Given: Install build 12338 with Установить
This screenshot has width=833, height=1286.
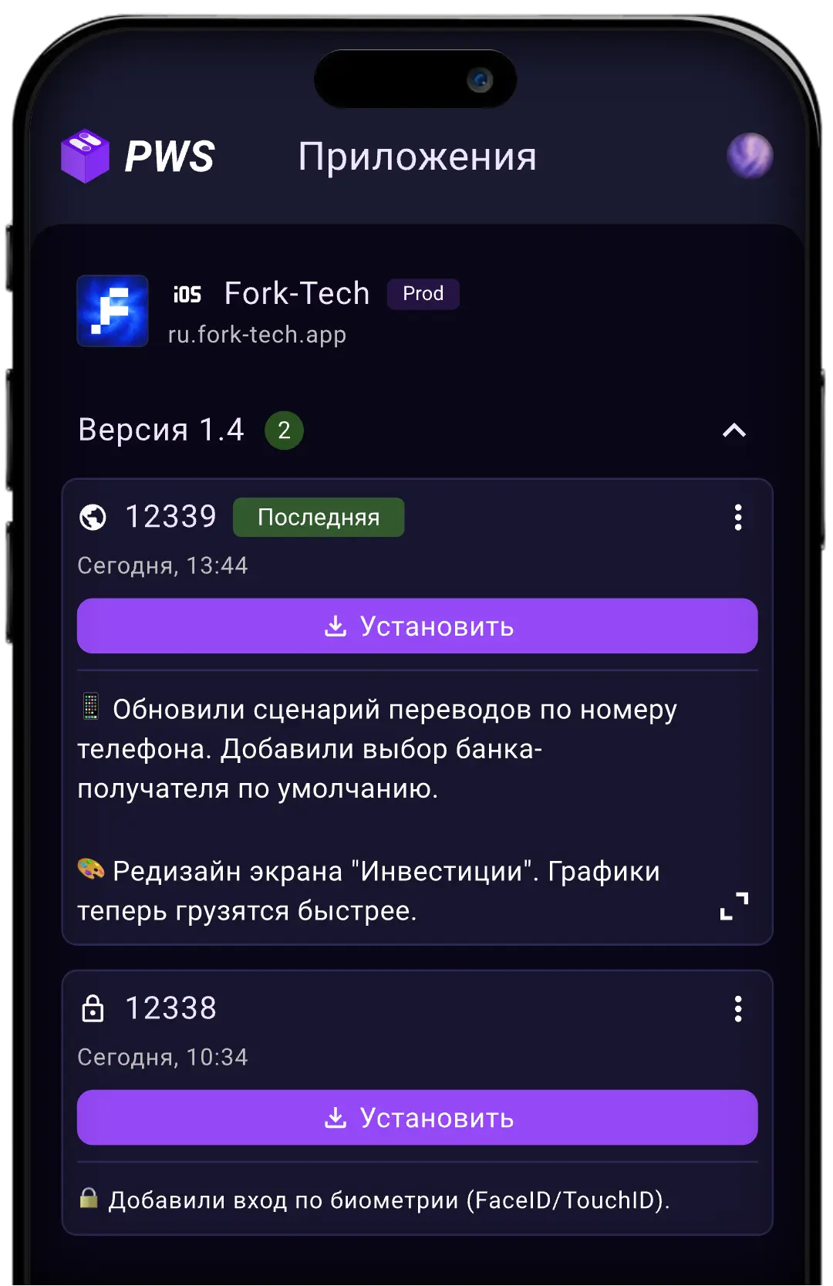Looking at the screenshot, I should [417, 1117].
